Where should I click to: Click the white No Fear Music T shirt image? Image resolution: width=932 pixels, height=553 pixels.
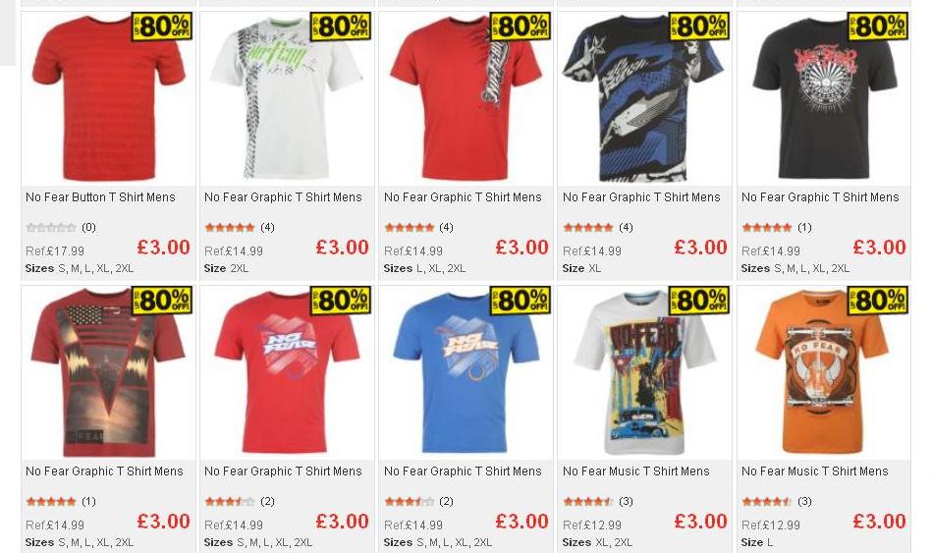[644, 372]
